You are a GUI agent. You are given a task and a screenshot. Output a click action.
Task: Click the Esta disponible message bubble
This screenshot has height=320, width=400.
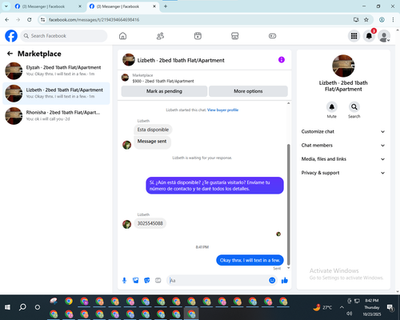coord(153,130)
